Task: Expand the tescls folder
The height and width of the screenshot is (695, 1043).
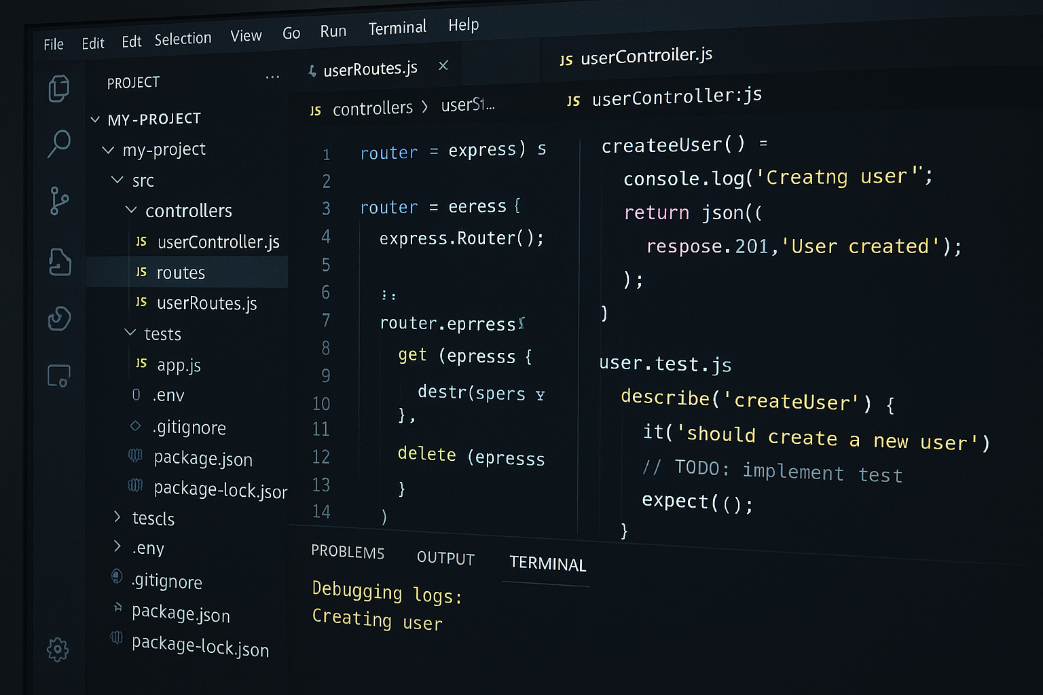Action: [x=117, y=517]
